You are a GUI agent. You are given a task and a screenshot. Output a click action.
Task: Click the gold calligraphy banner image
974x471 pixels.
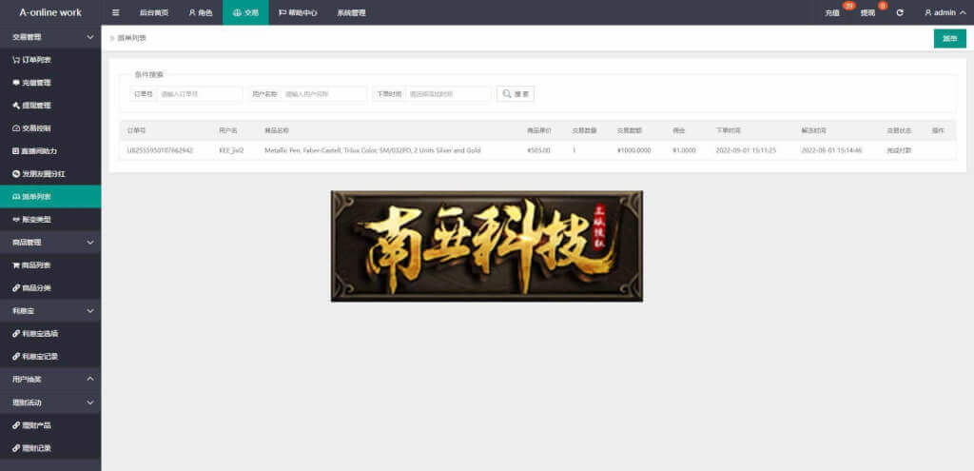point(486,246)
